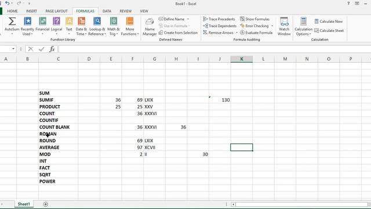Viewport: 371px width, 209px height.
Task: Click Error Checking button
Action: tap(254, 26)
